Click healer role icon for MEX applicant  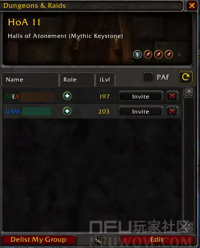[67, 96]
